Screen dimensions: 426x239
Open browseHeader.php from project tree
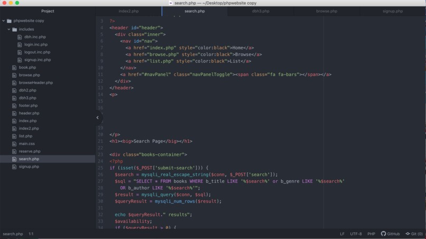click(36, 82)
